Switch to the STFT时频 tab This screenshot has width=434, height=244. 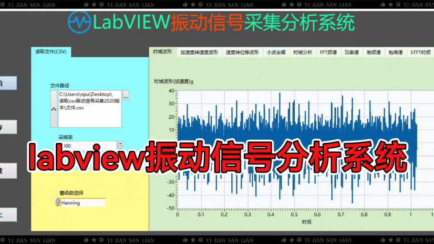pyautogui.click(x=421, y=52)
